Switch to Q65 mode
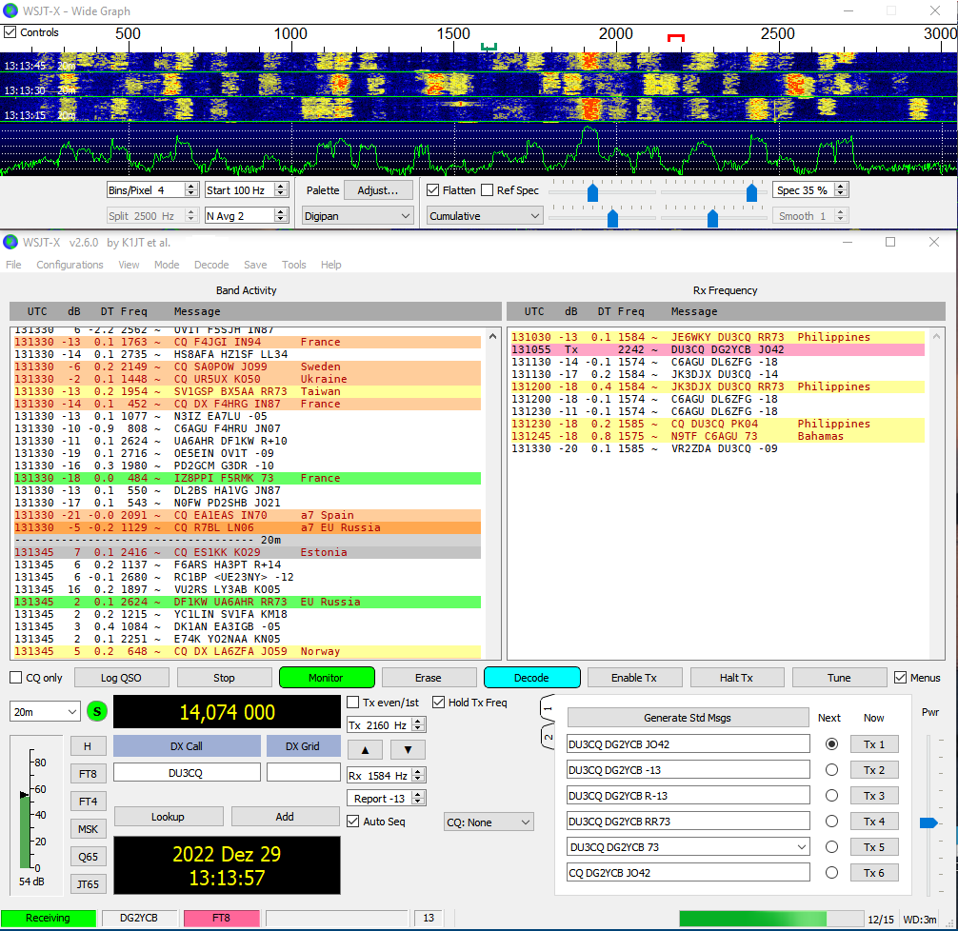Screen dimensions: 958x931 (x=88, y=856)
